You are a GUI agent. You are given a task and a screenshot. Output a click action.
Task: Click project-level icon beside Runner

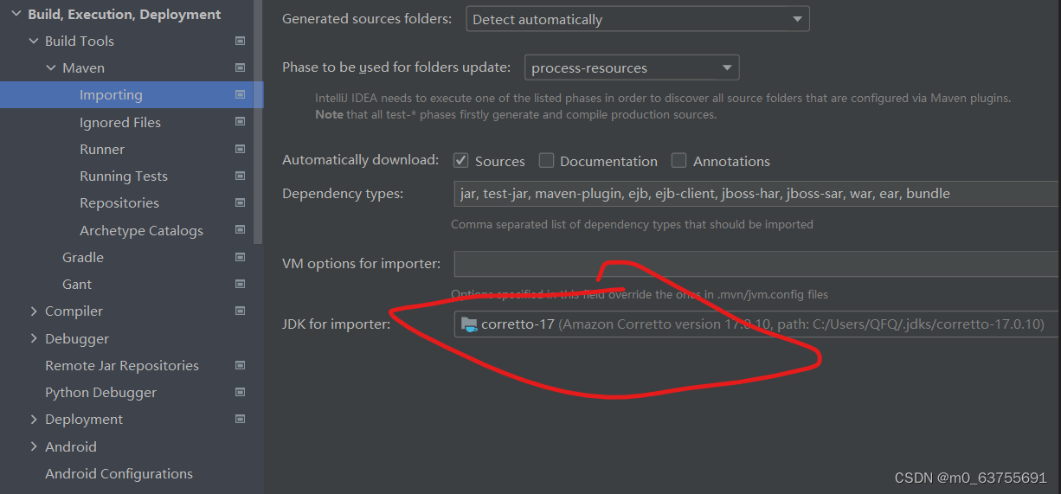tap(241, 149)
